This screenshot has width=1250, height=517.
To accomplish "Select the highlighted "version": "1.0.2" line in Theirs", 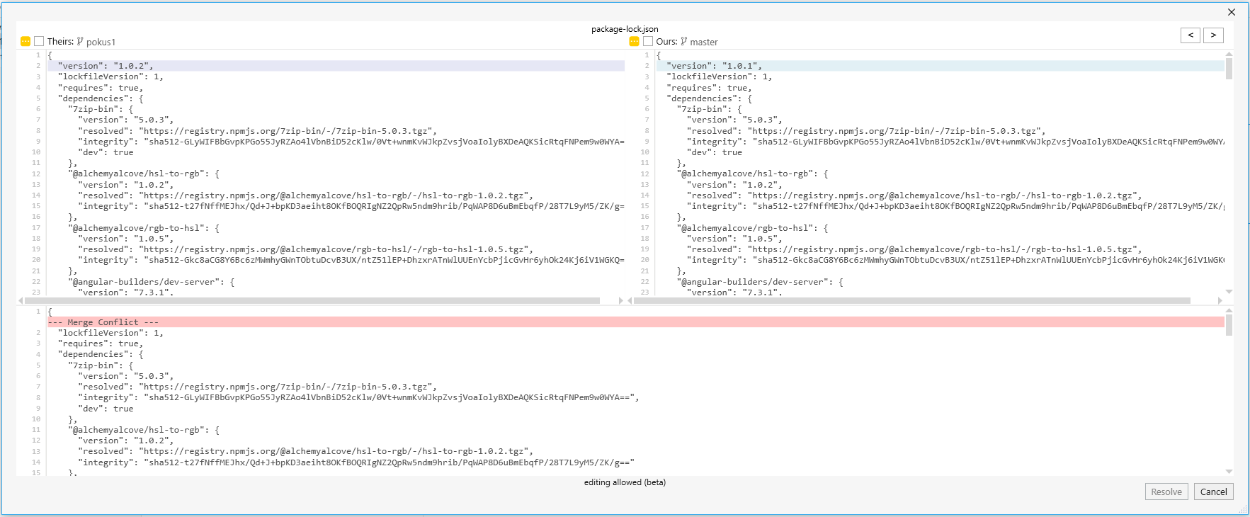I will (x=336, y=66).
